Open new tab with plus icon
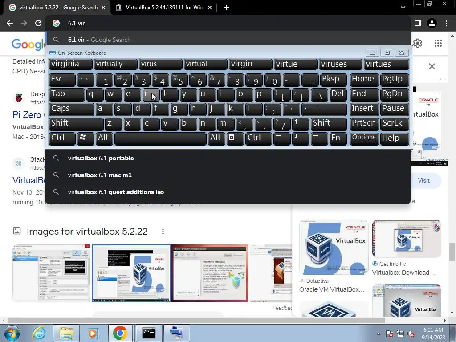The image size is (456, 342). (x=227, y=8)
